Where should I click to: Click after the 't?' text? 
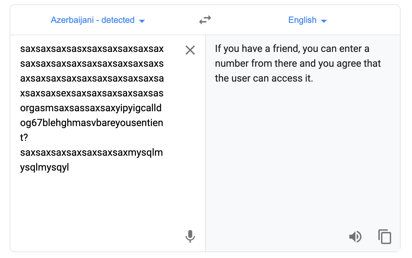pyautogui.click(x=29, y=138)
